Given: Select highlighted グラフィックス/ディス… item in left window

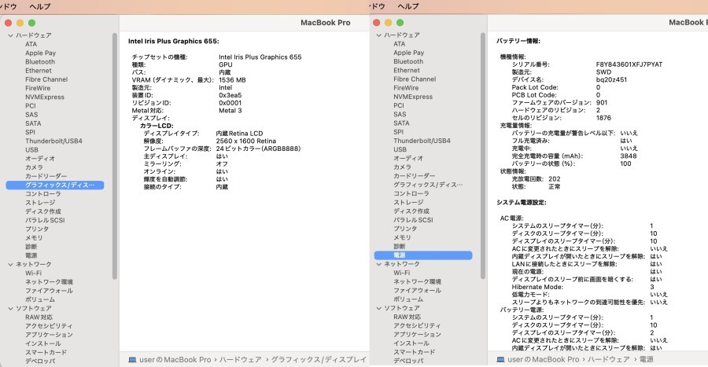Looking at the screenshot, I should tap(55, 185).
